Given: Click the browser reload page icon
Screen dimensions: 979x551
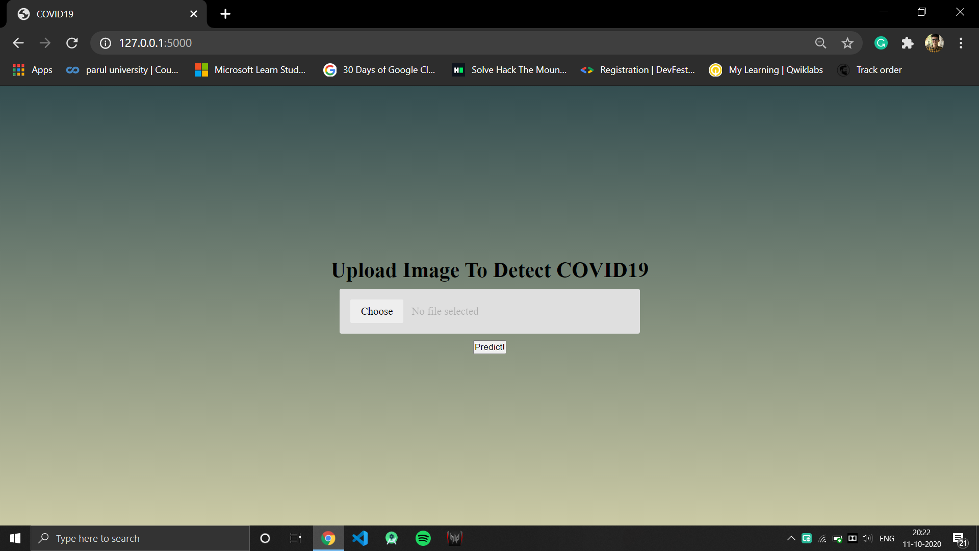Looking at the screenshot, I should coord(72,43).
